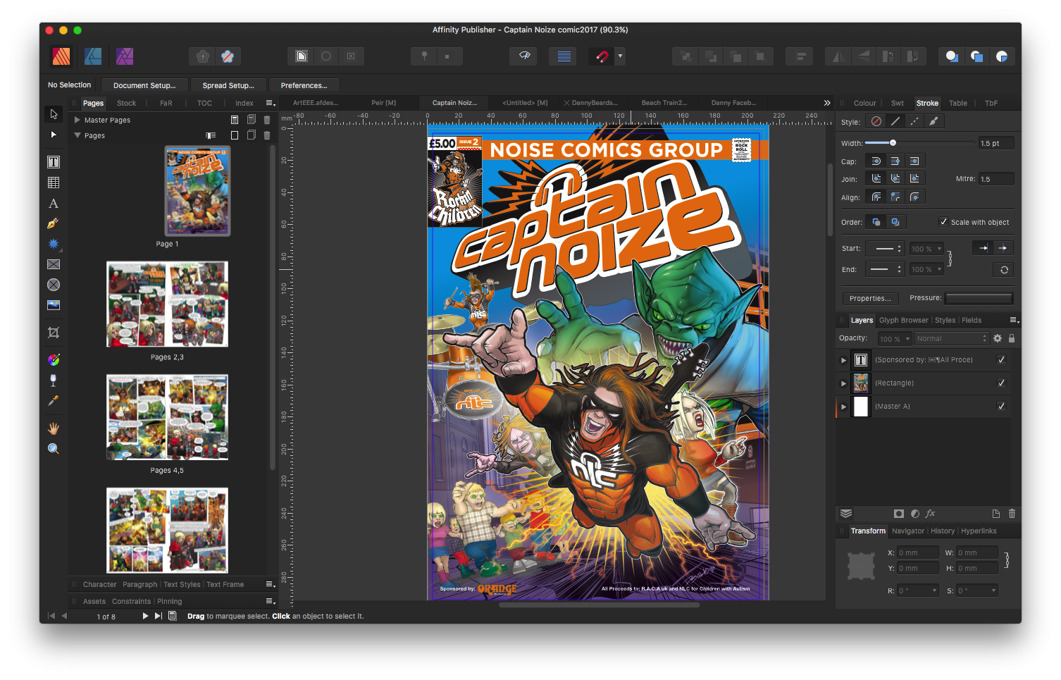Select Pages 2,3 spread thumbnail

167,304
